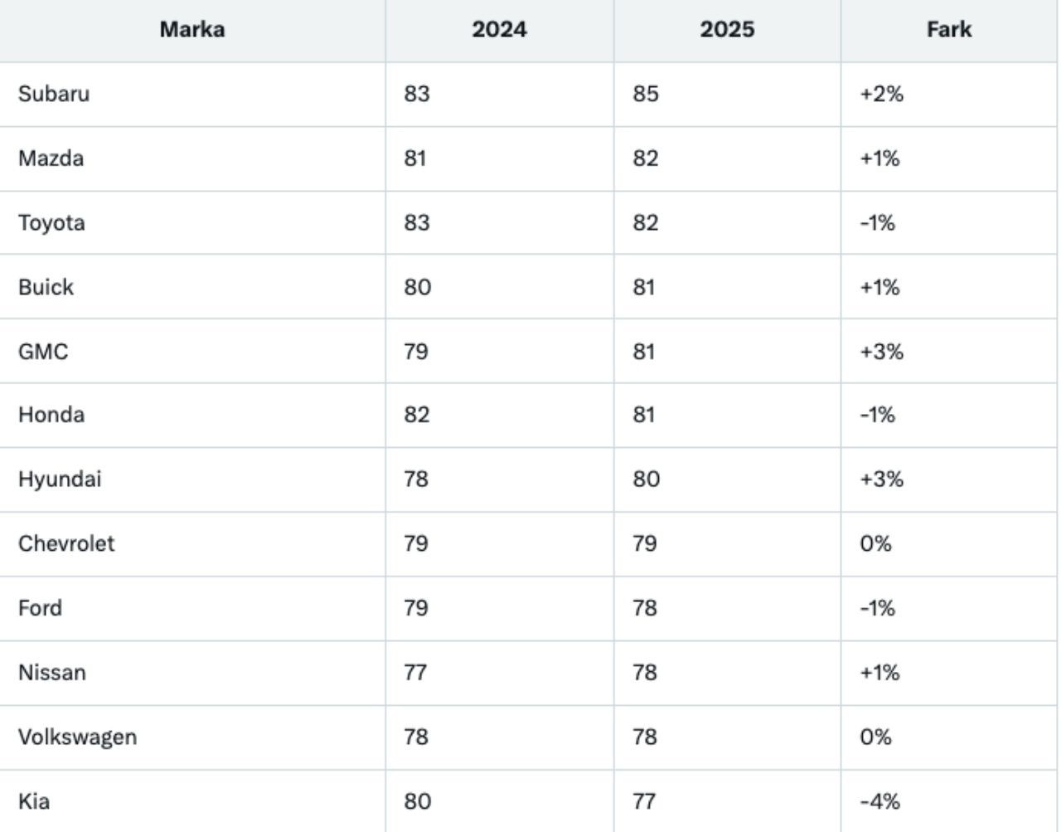Screen dimensions: 1061x832
Task: Click the Ford row name
Action: [x=41, y=608]
